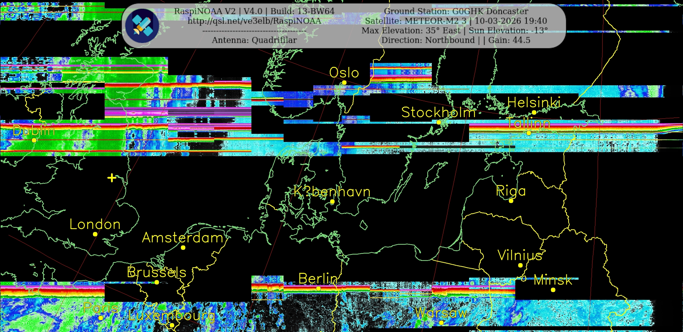Click the Antenna: Quadrifilar text
683x332 pixels.
coord(254,40)
